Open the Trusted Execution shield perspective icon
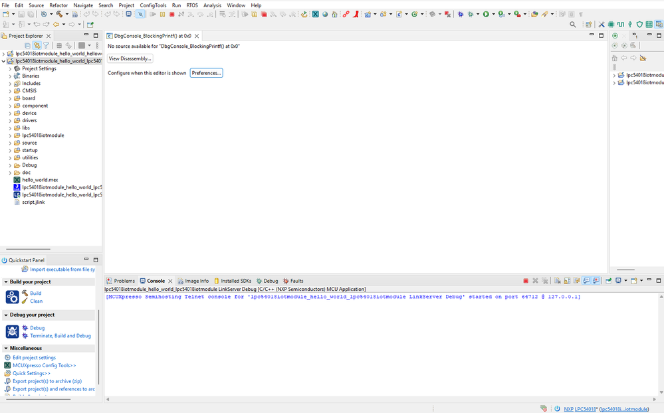664x413 pixels. [639, 24]
